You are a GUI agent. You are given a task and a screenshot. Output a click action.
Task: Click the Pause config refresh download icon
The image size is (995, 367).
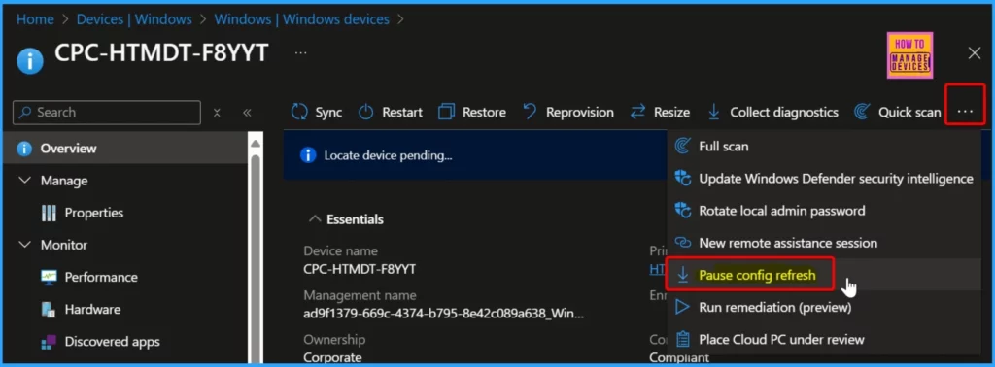pos(683,275)
